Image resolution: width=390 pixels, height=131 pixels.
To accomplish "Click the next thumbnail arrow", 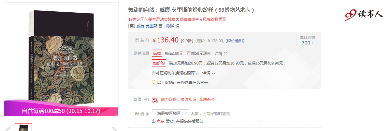I will 115,128.
